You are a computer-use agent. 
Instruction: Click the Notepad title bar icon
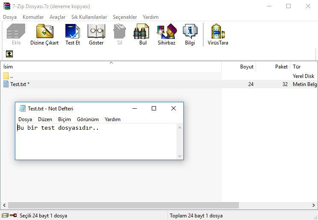(x=22, y=108)
